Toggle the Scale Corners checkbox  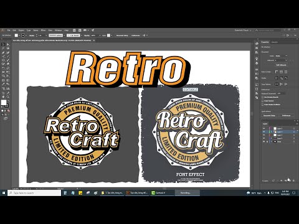click(263, 101)
